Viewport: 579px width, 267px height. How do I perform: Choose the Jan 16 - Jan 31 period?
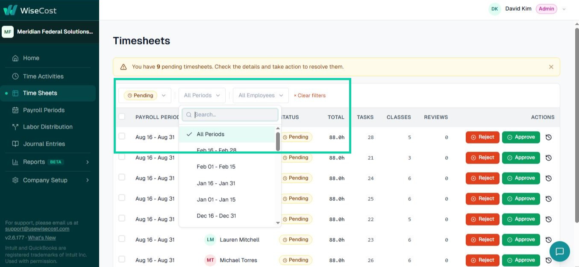[x=227, y=183]
